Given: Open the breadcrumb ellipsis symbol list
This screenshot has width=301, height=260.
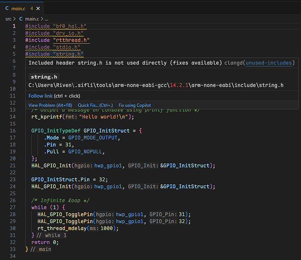Looking at the screenshot, I should (x=46, y=19).
